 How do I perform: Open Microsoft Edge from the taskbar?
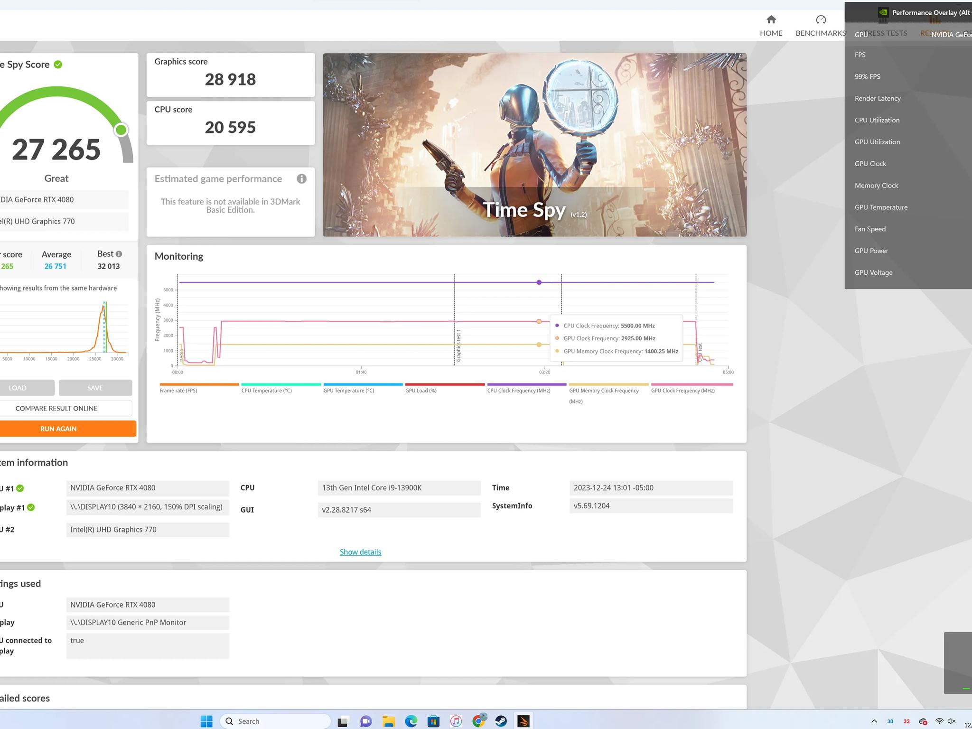(411, 721)
